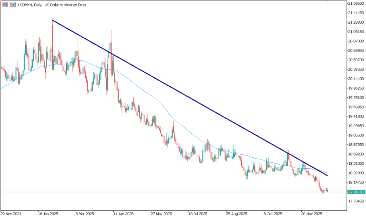Click the 20.50700 price axis label
The image size is (366, 216).
click(356, 60)
